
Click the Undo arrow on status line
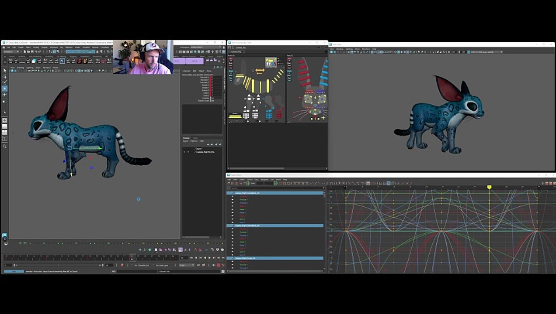tap(36, 51)
